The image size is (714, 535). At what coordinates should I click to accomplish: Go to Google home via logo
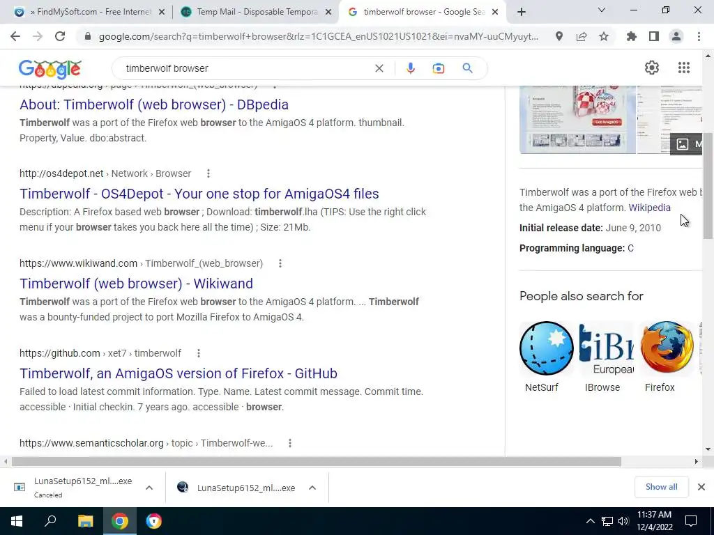[50, 69]
